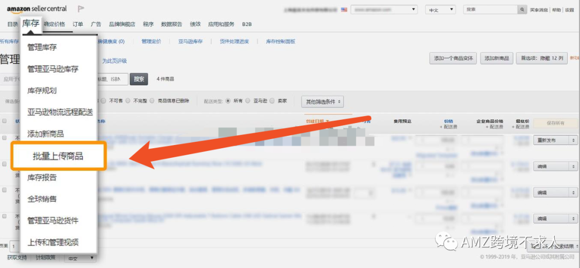Image resolution: width=580 pixels, height=268 pixels.
Task: Click the 添加新商品 button at top right
Action: (x=497, y=58)
